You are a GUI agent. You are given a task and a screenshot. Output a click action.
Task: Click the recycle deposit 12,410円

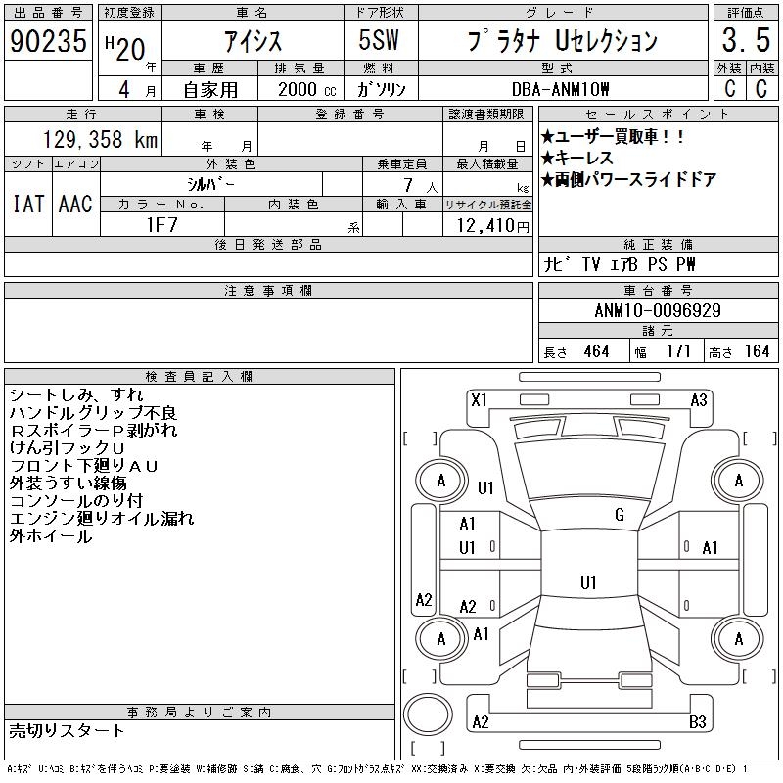tap(492, 226)
